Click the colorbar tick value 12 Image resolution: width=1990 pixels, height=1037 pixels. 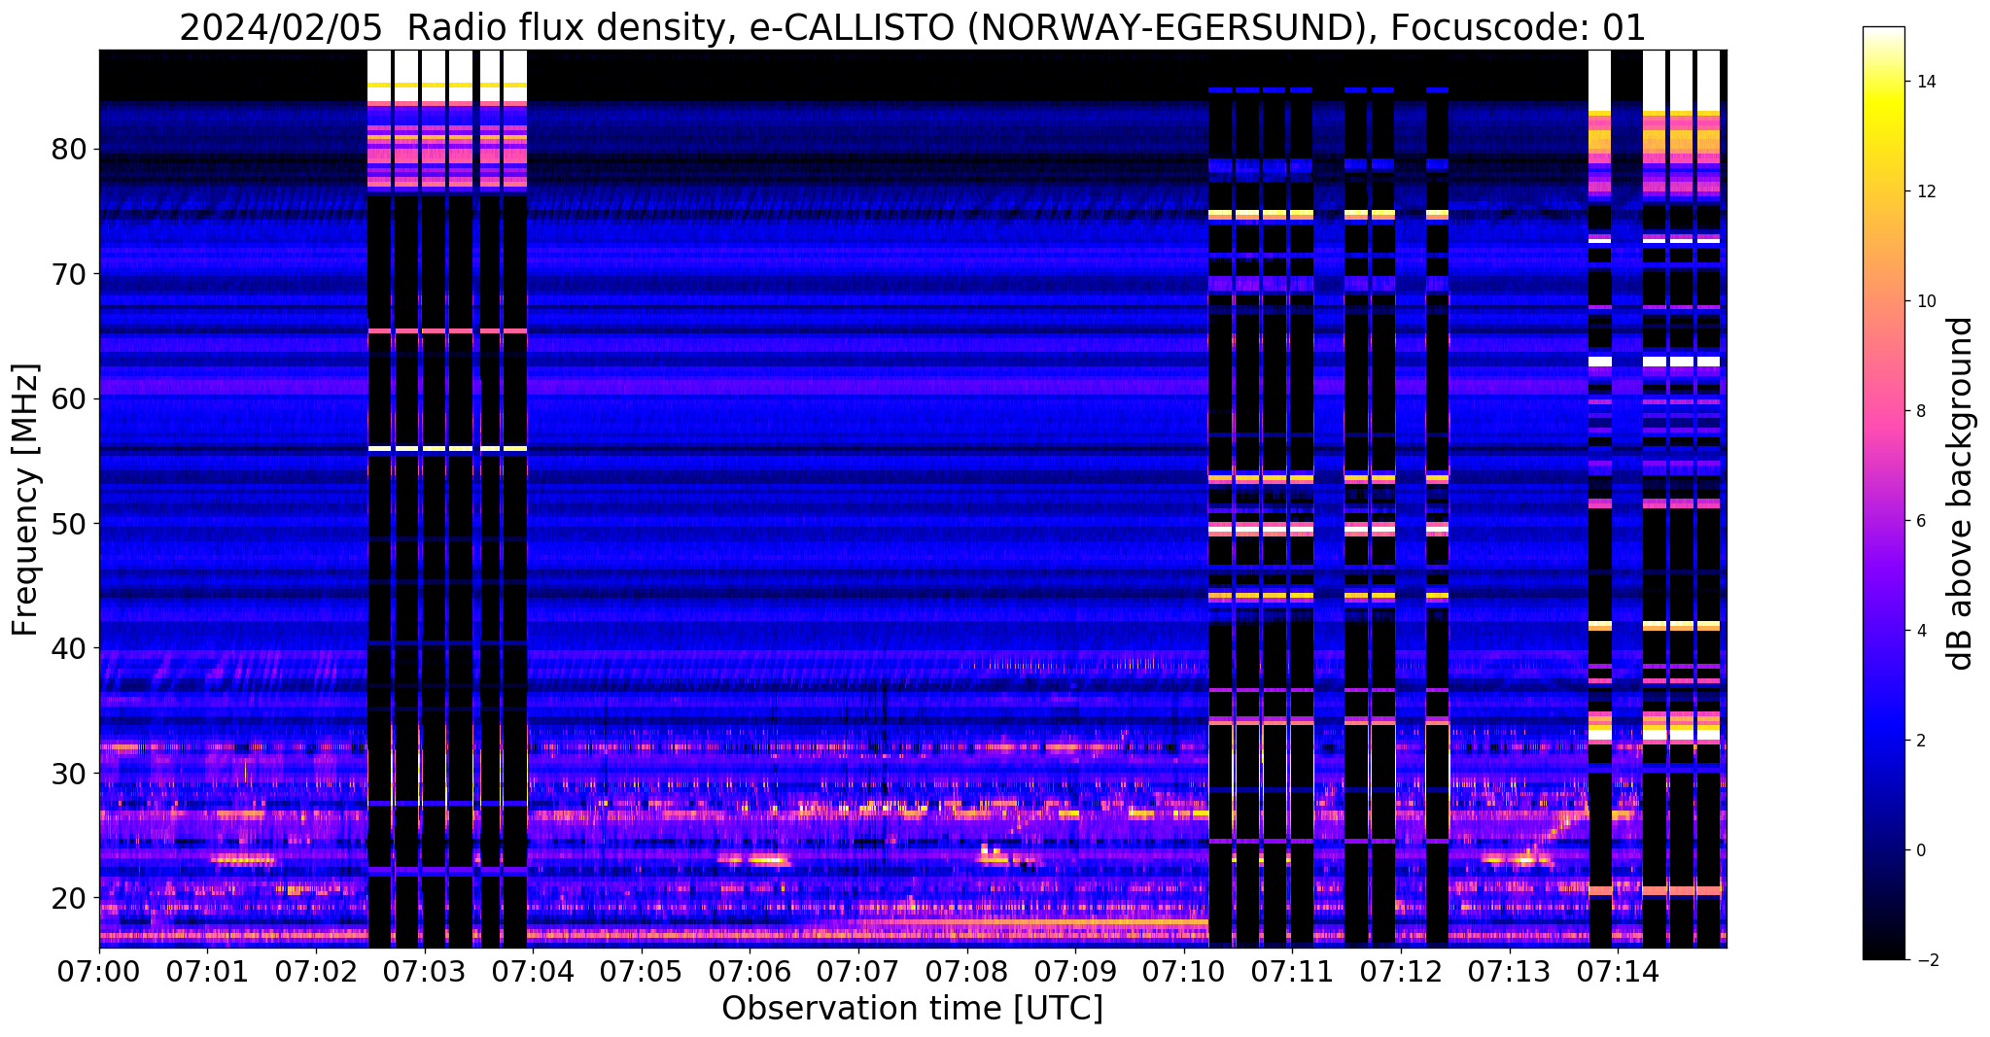pyautogui.click(x=1925, y=192)
